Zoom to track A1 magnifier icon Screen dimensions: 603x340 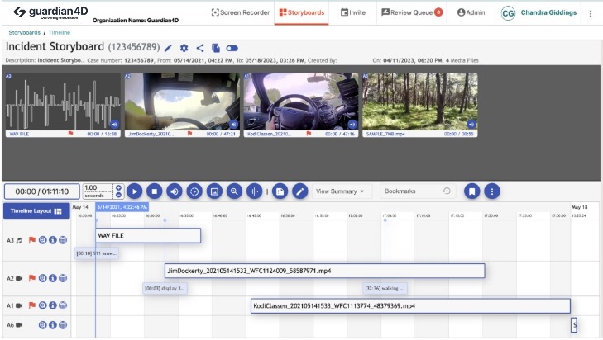pos(43,305)
